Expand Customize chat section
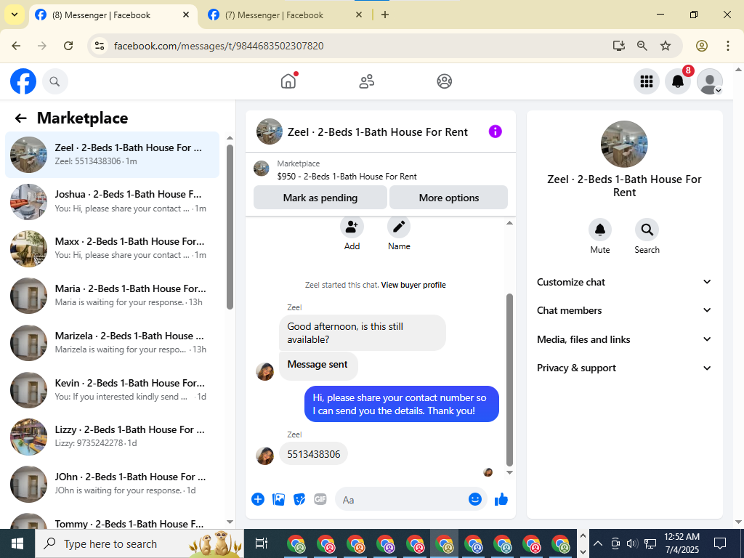 [624, 283]
